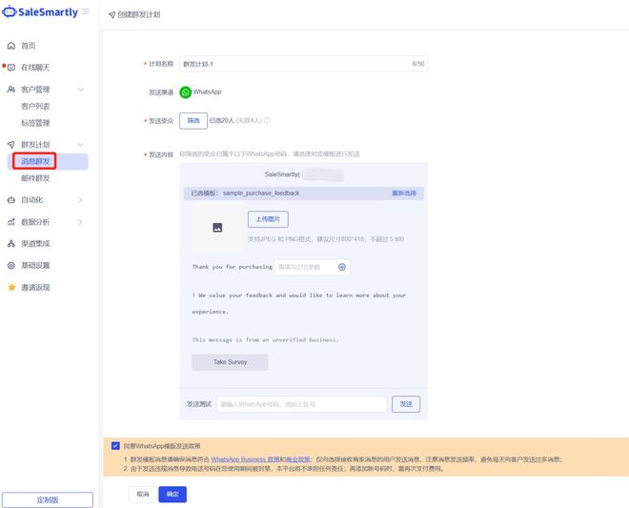The image size is (629, 508).
Task: Open 在线聊天 chat icon in sidebar
Action: 11,68
